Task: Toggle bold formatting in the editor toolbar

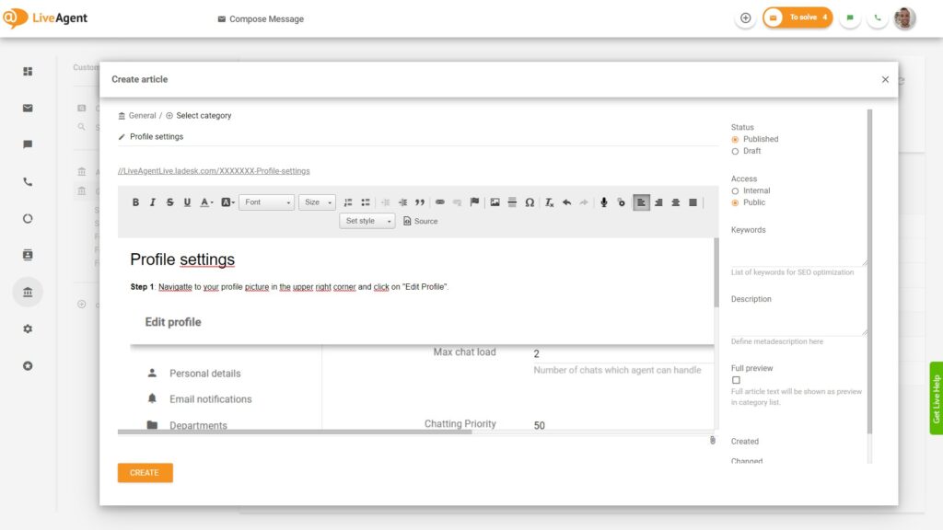Action: [135, 202]
